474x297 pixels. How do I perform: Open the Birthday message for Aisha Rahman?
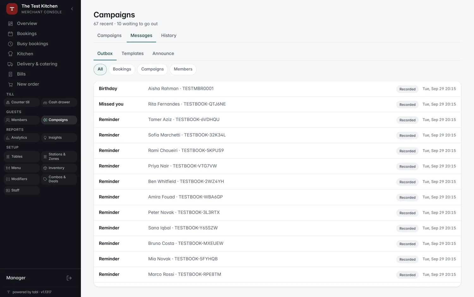coord(277,89)
